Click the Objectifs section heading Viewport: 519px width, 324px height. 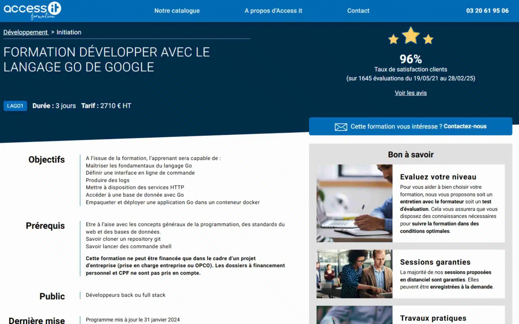(x=47, y=159)
